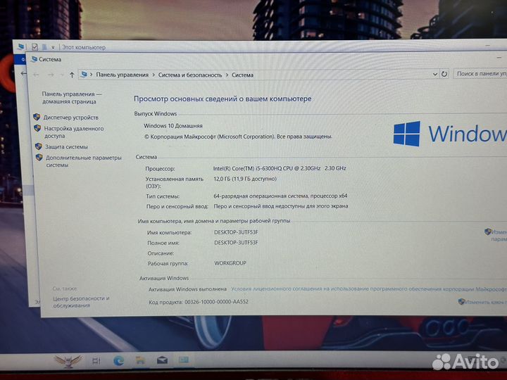
Task: Go up one level with the up arrow
Action: (x=72, y=75)
